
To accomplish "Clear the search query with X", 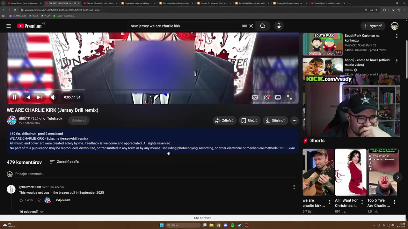I will (251, 26).
